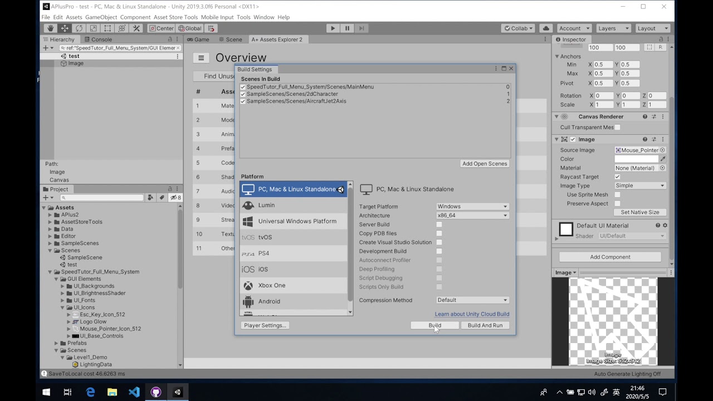Toggle anchor blueprint mode button

649,48
